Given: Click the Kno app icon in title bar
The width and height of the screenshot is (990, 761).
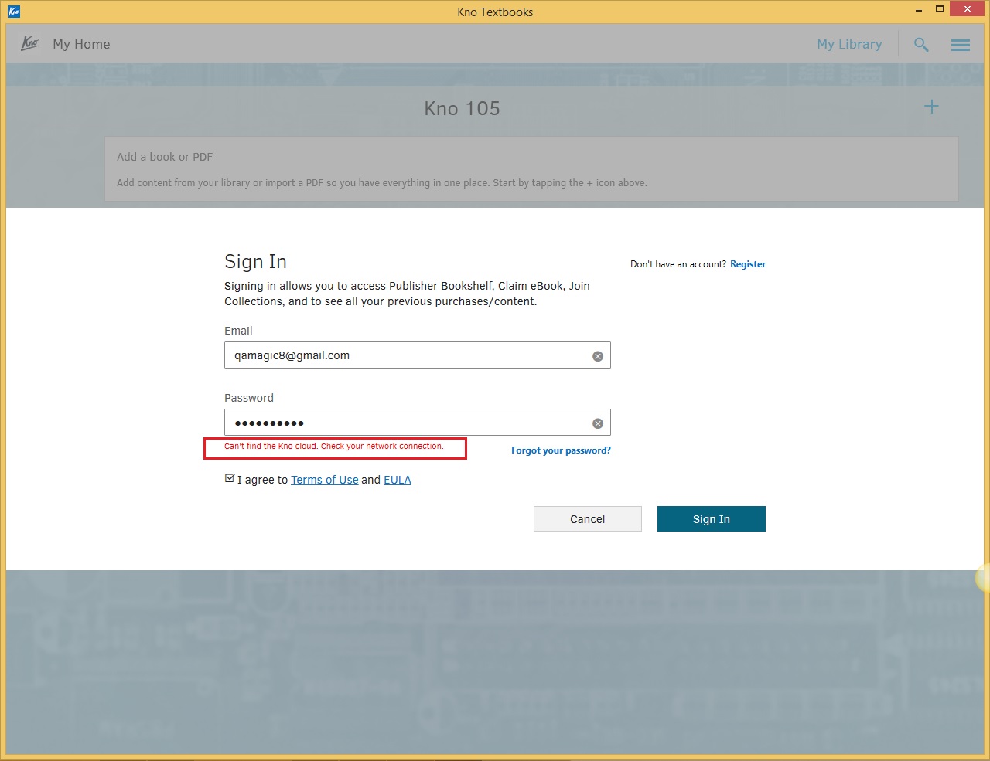Looking at the screenshot, I should [13, 12].
